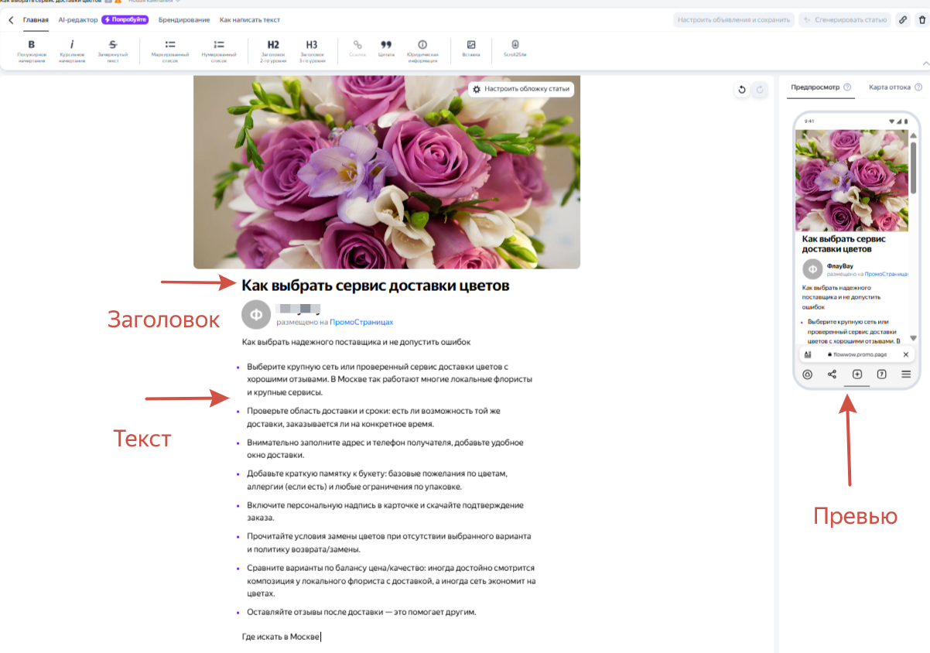Add legal information (Юридическая информация)
This screenshot has height=653, width=930.
point(422,49)
